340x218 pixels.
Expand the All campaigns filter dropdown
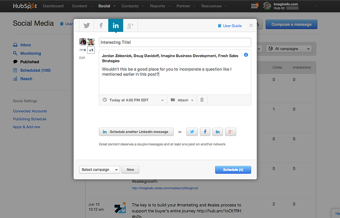click(289, 49)
